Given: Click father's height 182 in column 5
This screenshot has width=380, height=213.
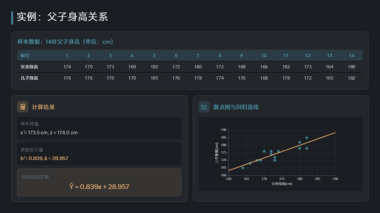Looking at the screenshot, I should tap(155, 67).
